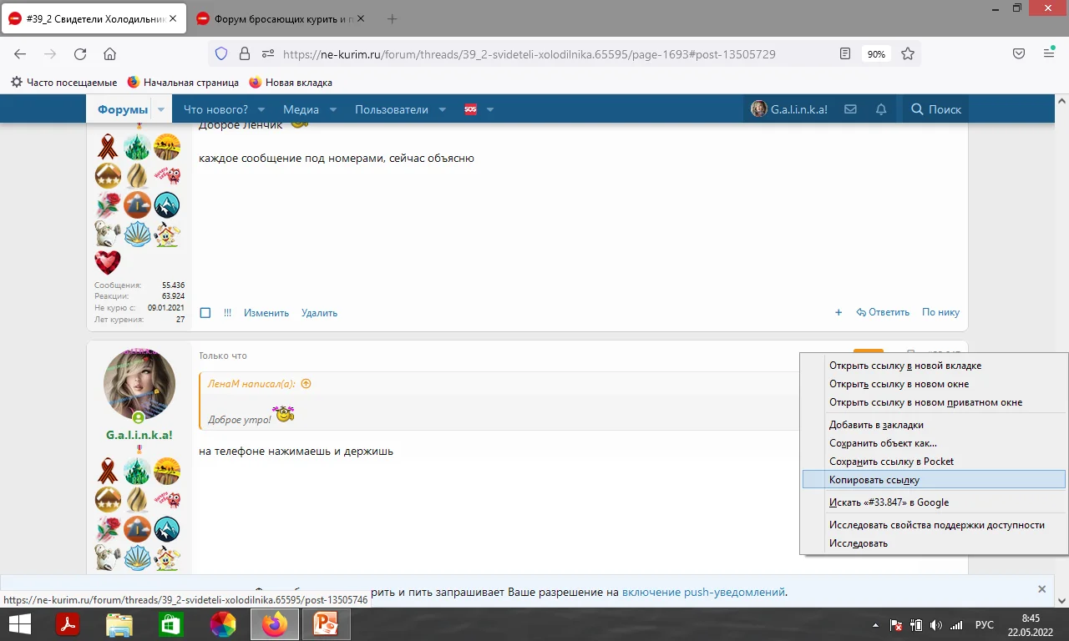Open the tracking protection shield

(x=221, y=54)
